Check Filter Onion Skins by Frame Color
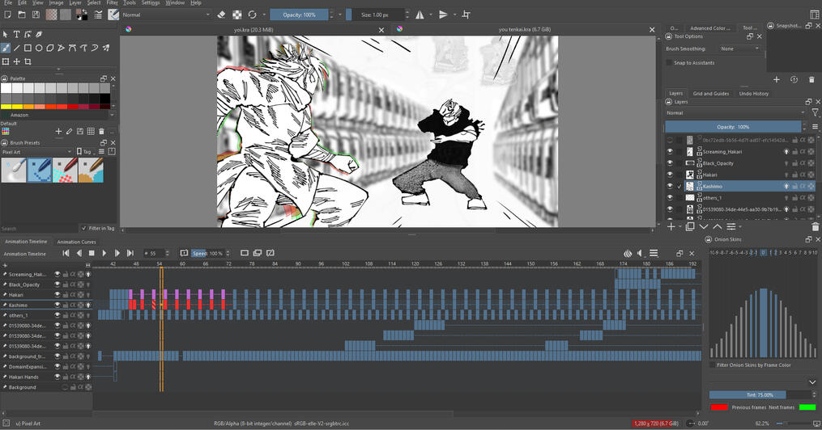This screenshot has height=430, width=822. tap(712, 365)
